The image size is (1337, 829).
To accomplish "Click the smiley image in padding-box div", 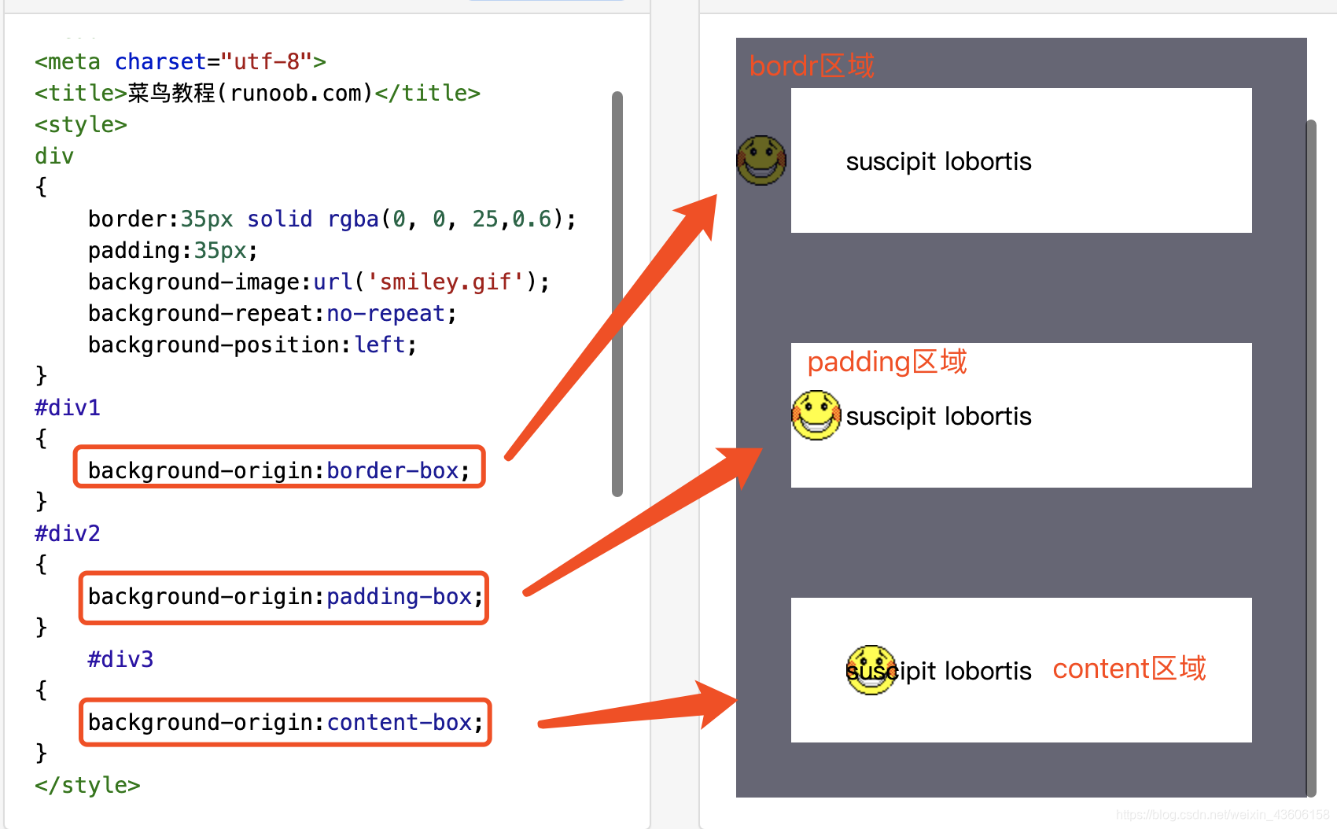I will click(816, 415).
